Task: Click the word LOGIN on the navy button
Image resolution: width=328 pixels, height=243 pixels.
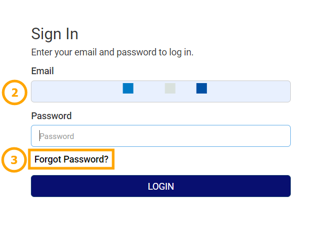Action: tap(161, 187)
